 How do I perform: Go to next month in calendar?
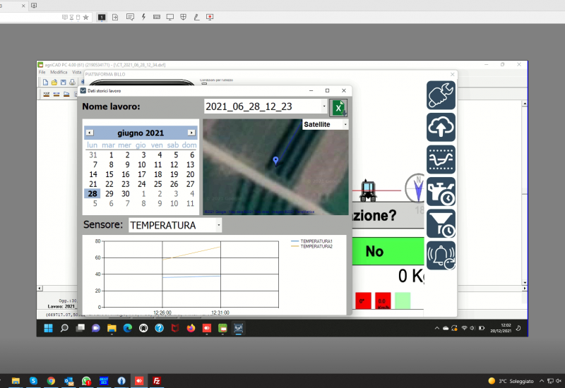(191, 133)
